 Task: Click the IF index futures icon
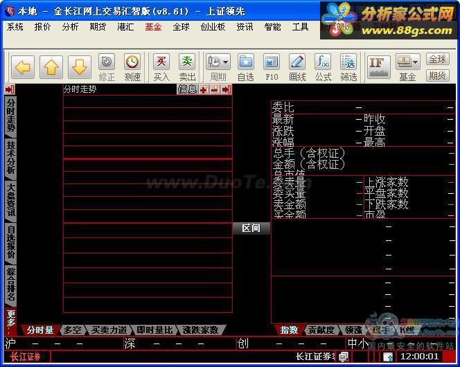coord(379,67)
